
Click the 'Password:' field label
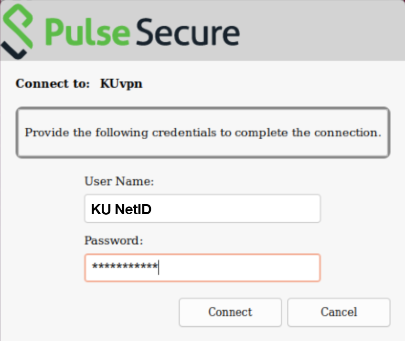pos(108,240)
